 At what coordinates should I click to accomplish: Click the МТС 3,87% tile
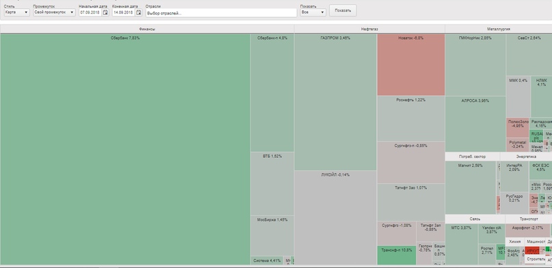[x=461, y=244]
